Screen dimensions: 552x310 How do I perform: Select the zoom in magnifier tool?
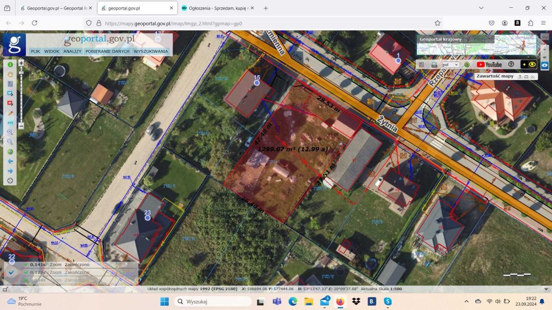pyautogui.click(x=10, y=132)
